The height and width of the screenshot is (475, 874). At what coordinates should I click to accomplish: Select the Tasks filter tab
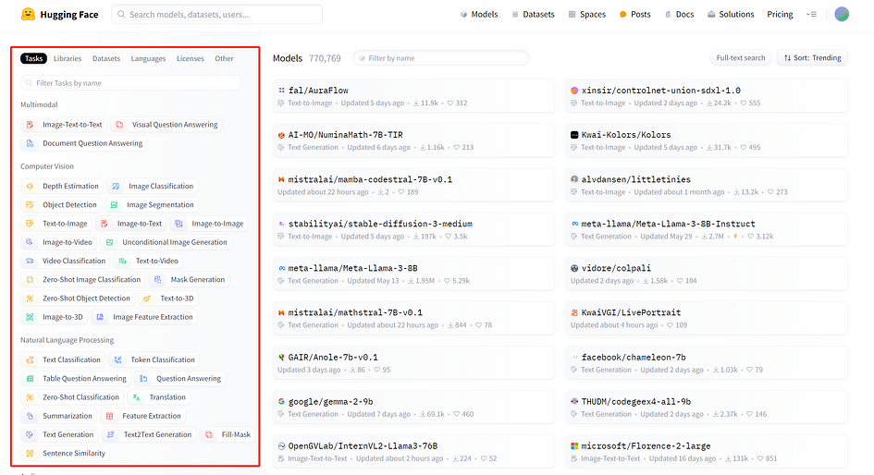point(33,58)
